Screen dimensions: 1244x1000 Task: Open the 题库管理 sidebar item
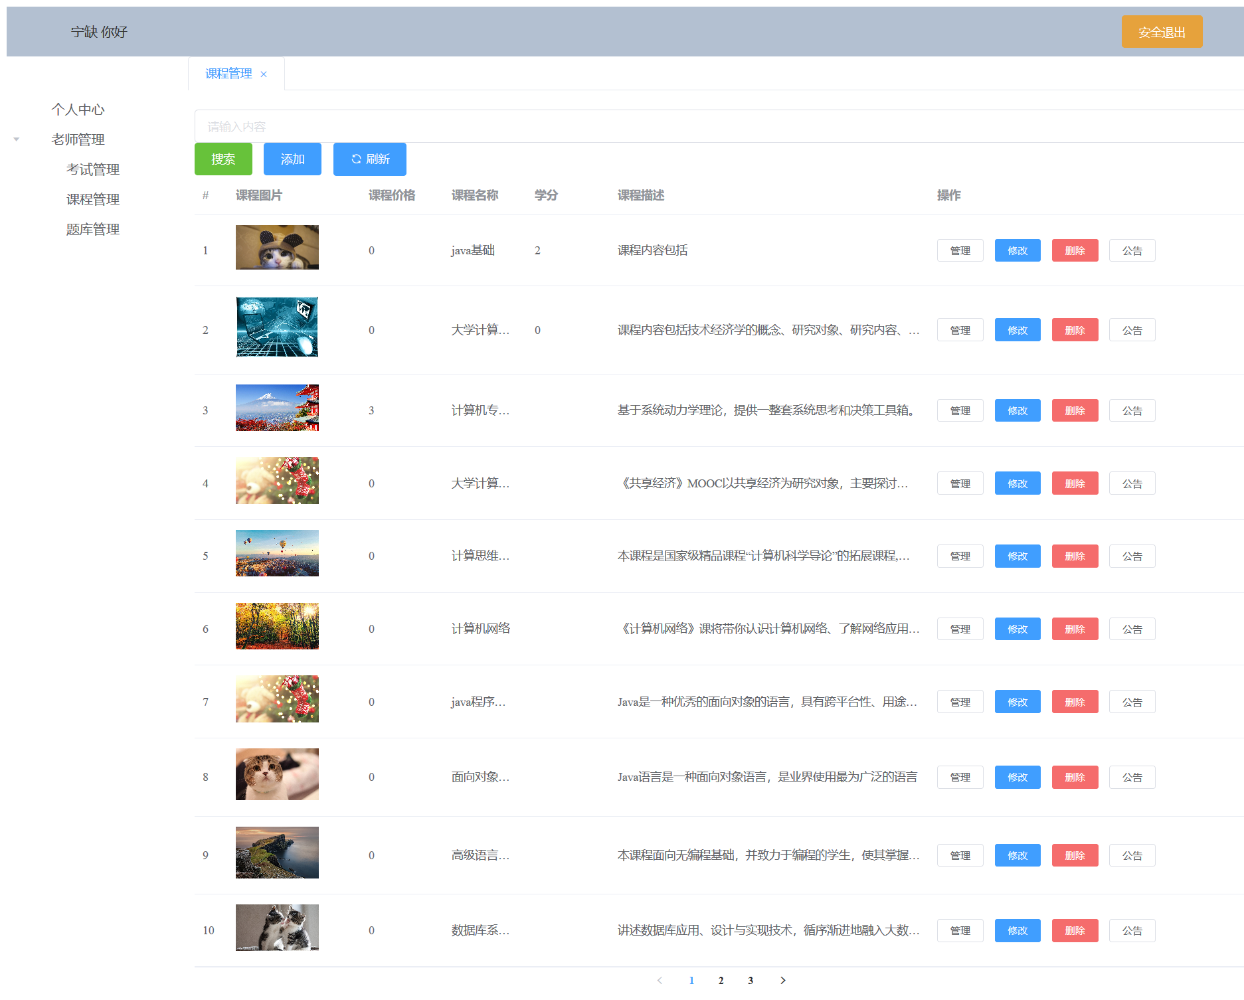[x=92, y=228]
